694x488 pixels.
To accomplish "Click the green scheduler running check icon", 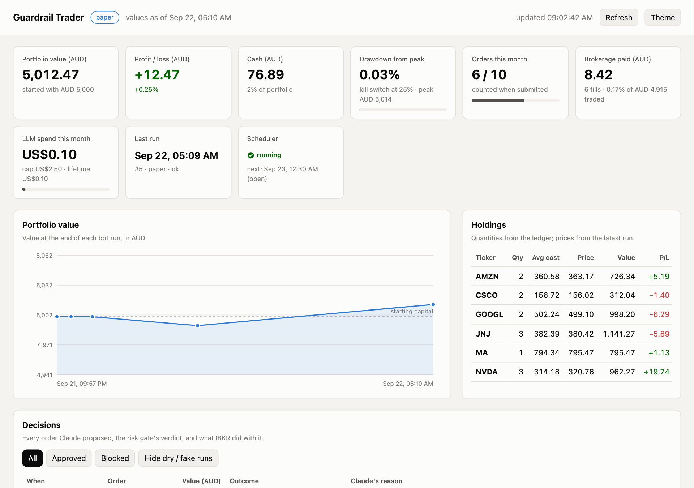I will [x=250, y=155].
